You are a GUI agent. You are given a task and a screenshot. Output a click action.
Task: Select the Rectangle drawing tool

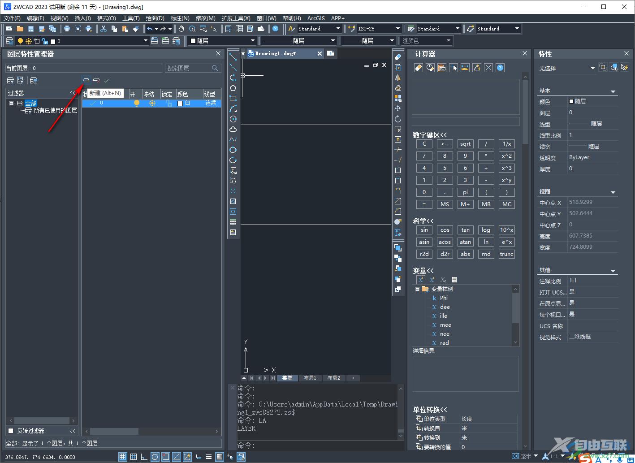pos(233,98)
